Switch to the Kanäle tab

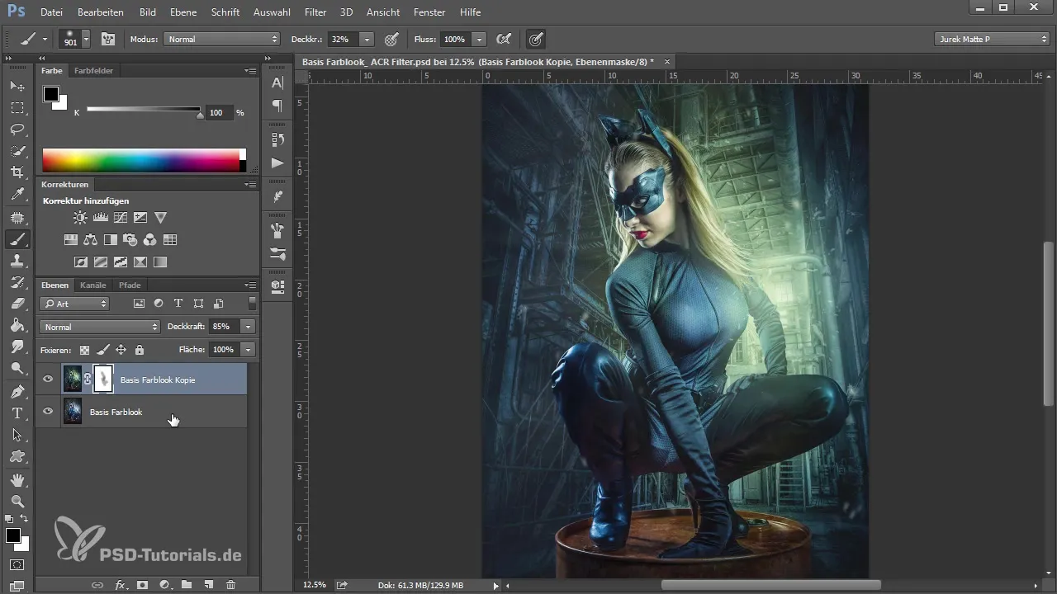coord(93,285)
